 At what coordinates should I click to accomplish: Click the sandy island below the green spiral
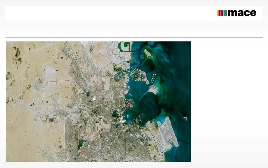147,53
